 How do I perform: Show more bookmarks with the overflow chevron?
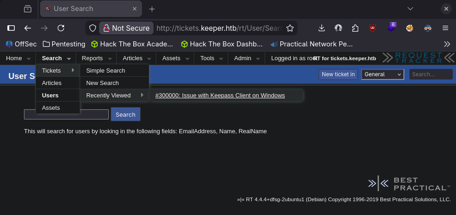tap(447, 44)
